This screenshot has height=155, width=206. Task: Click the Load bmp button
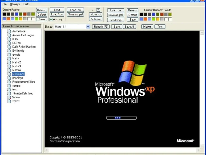point(115,20)
